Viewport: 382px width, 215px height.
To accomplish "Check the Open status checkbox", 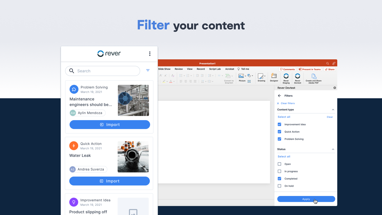I will coord(279,164).
